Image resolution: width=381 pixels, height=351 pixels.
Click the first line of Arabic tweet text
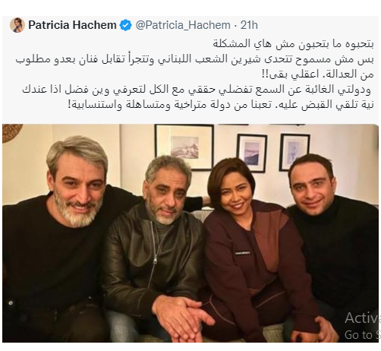(x=293, y=44)
